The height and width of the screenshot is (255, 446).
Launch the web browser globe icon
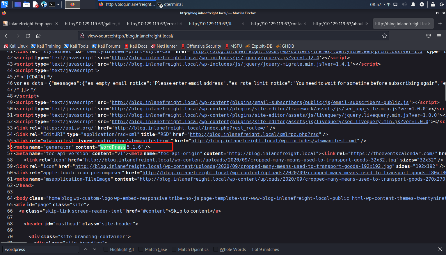click(44, 4)
